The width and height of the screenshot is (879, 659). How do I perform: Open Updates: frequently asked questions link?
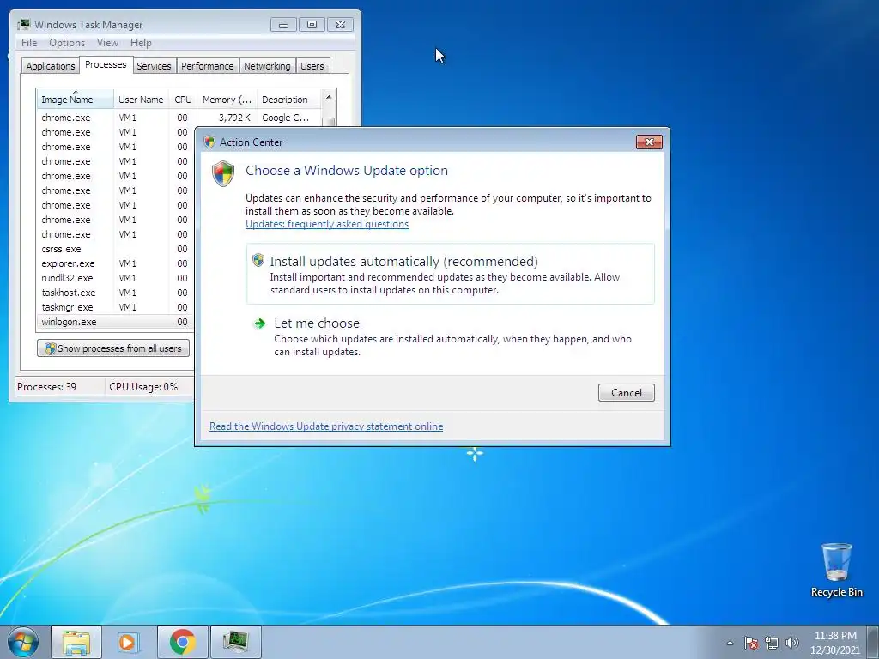click(327, 224)
